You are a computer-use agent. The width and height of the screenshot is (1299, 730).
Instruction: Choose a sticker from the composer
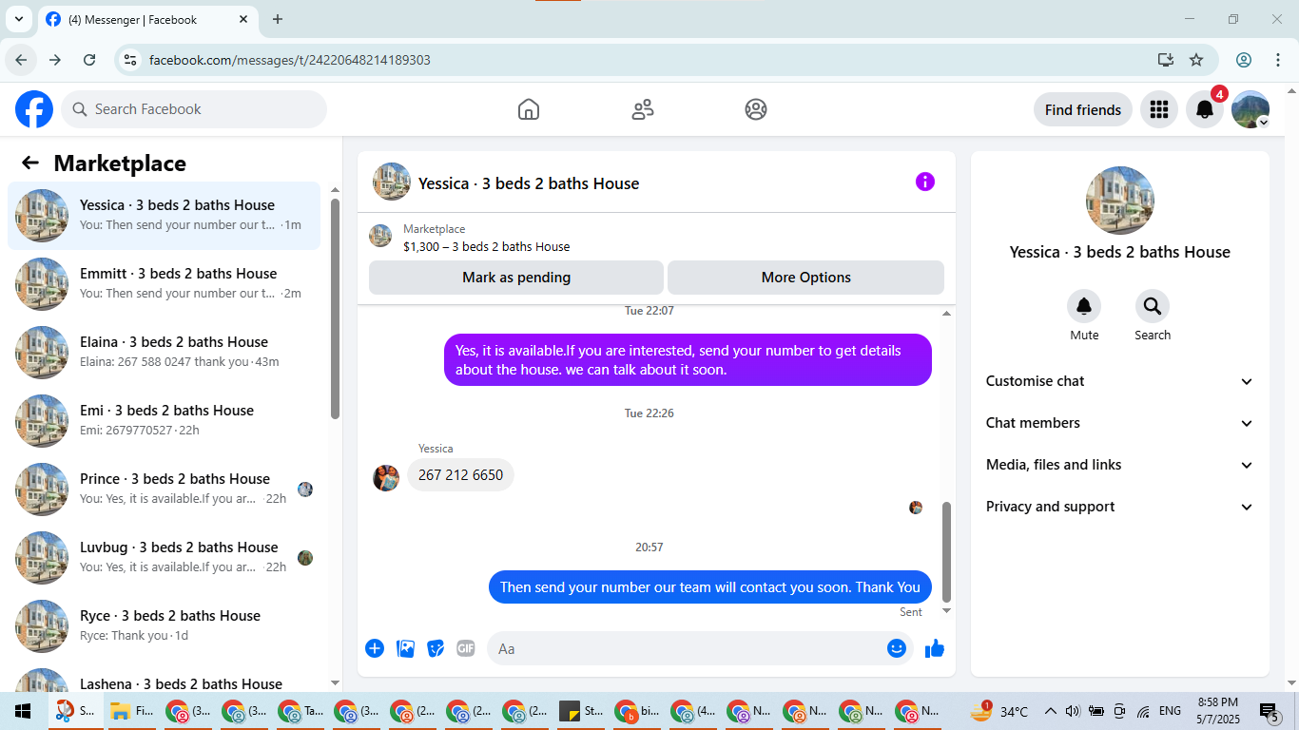[x=436, y=648]
